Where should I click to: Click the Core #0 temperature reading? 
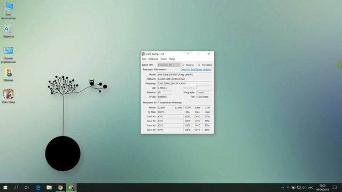(170, 116)
